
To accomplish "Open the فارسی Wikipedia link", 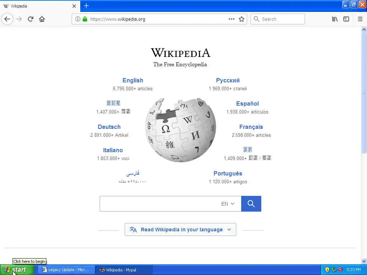I will click(x=133, y=173).
